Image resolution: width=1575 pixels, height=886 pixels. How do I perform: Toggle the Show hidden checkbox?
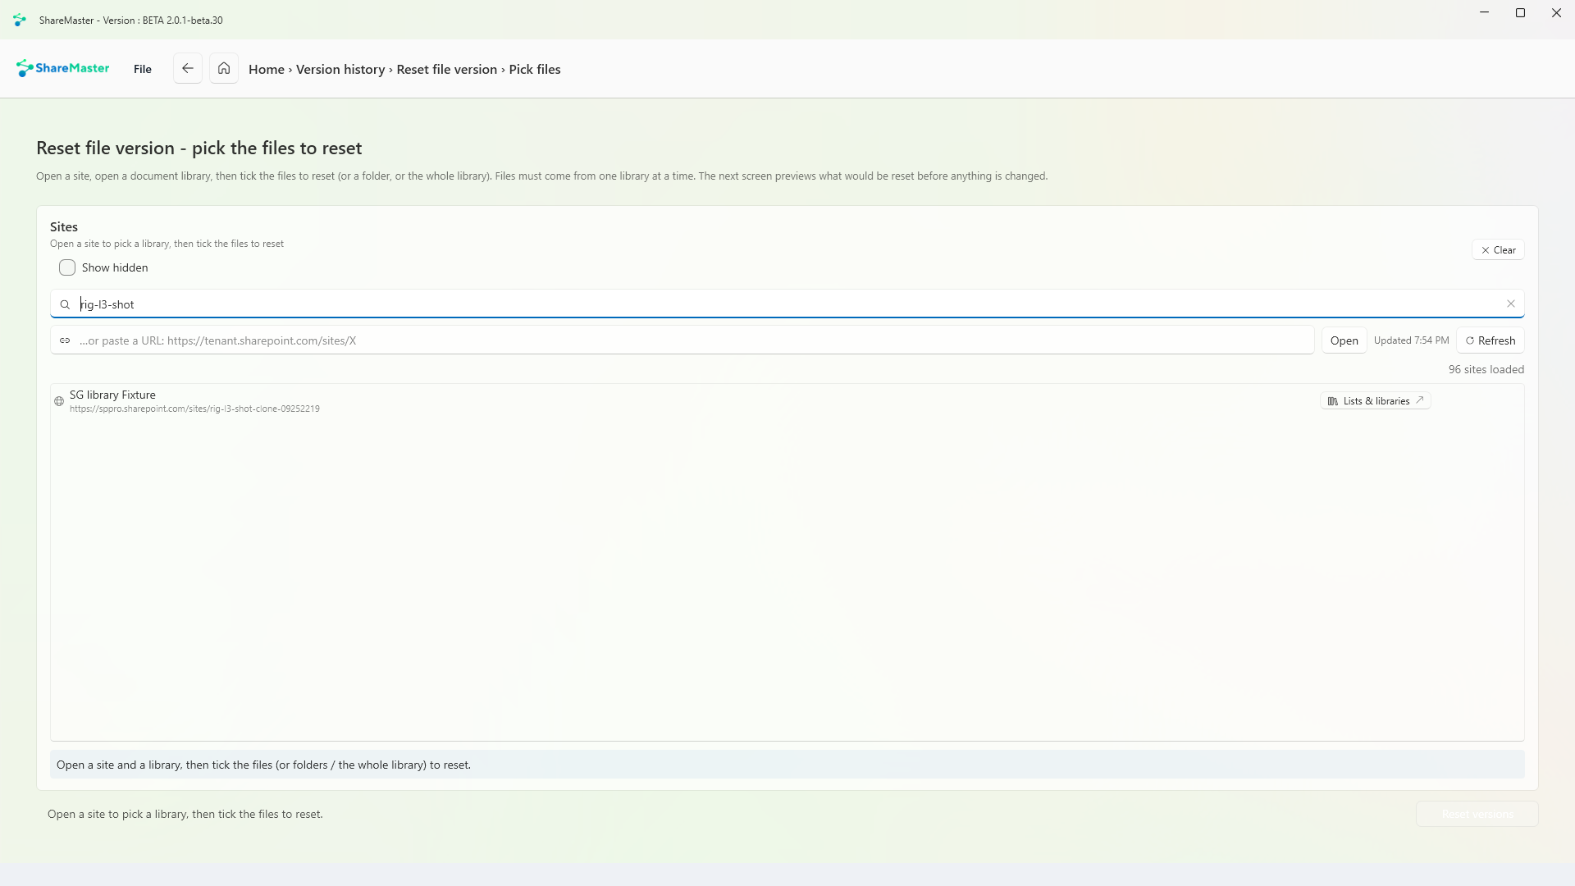click(67, 267)
